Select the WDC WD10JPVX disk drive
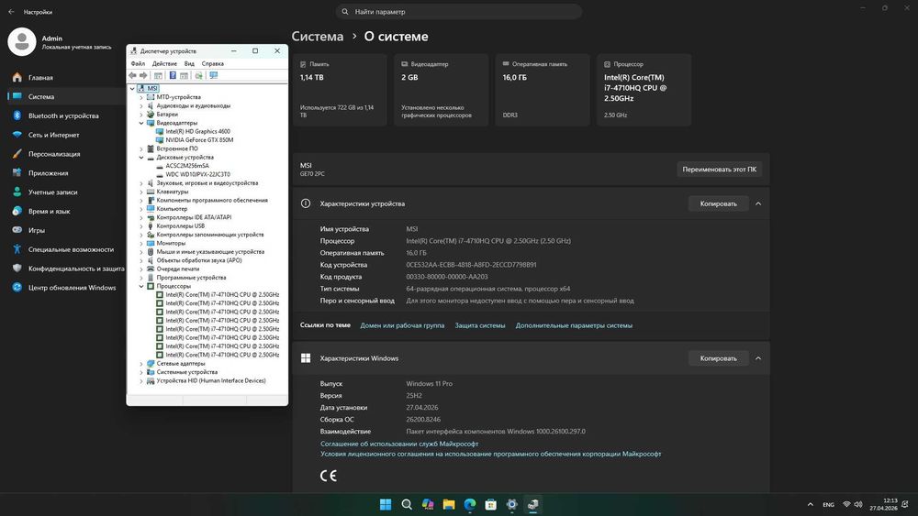This screenshot has height=516, width=918. pyautogui.click(x=197, y=174)
